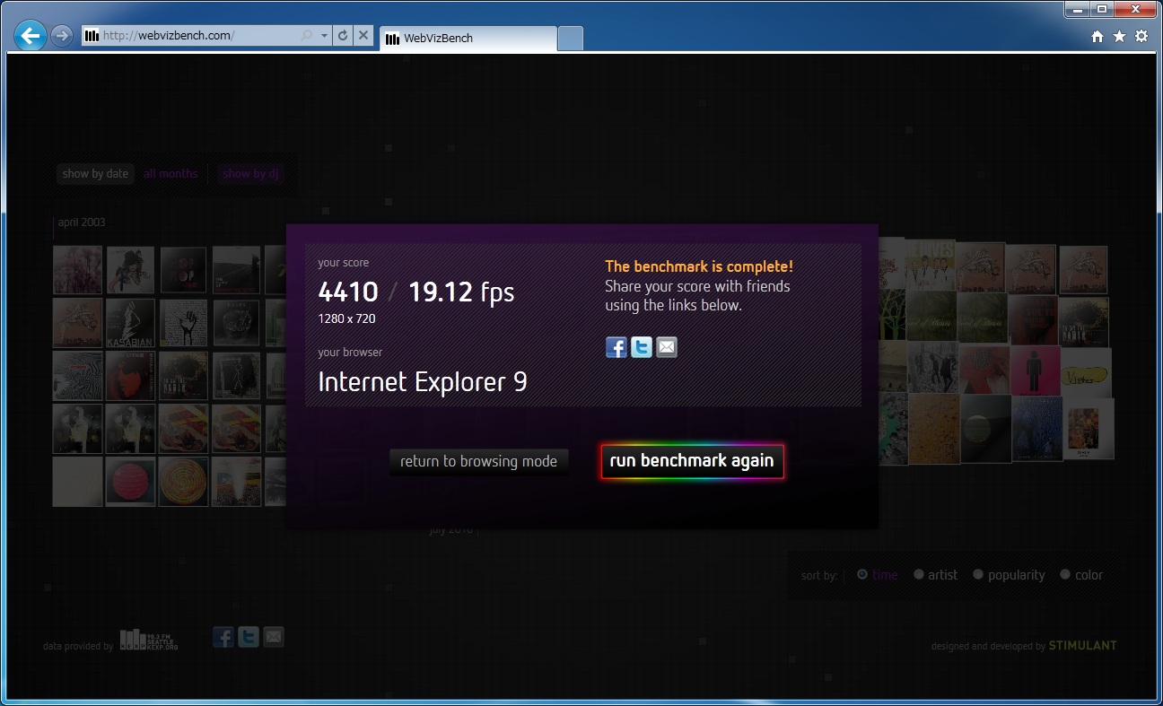The image size is (1163, 706).
Task: Click the footer Twitter icon
Action: click(249, 637)
